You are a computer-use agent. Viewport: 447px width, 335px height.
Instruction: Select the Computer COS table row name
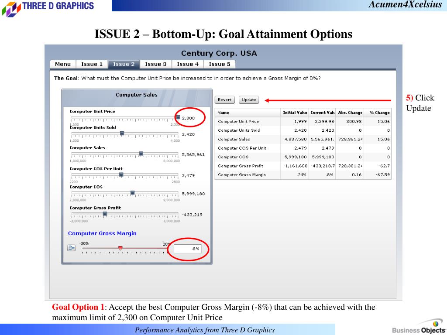click(233, 157)
